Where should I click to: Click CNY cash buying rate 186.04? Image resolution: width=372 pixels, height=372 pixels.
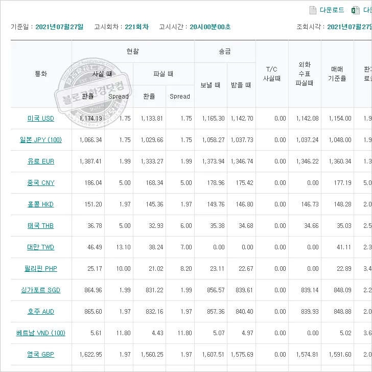[93, 183]
